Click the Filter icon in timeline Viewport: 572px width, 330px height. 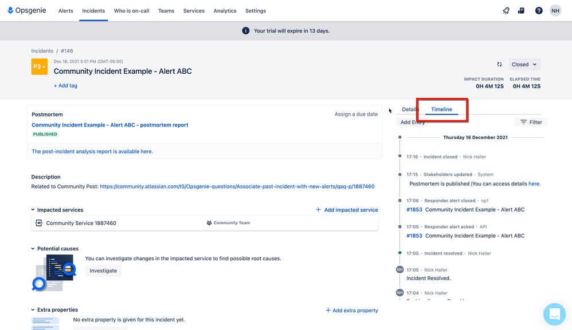(x=523, y=122)
